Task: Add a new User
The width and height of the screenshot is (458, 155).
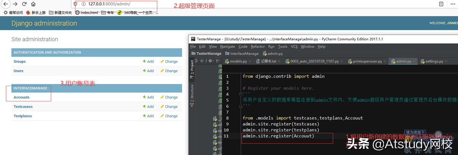Action: (x=148, y=71)
